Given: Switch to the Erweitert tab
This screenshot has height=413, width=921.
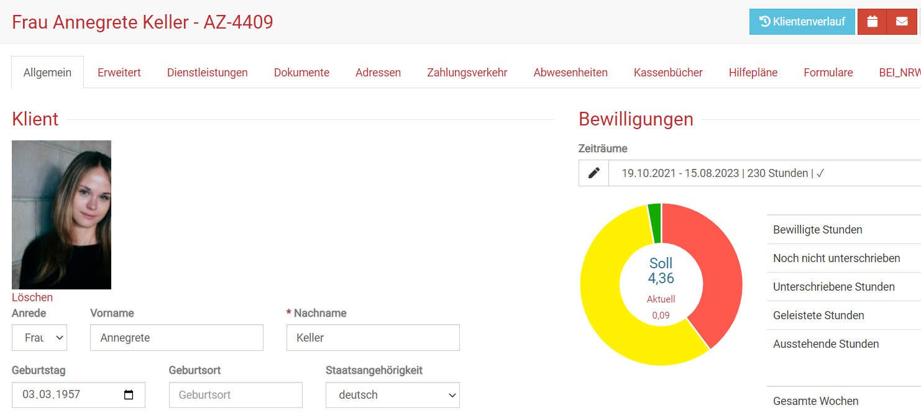Looking at the screenshot, I should click(119, 73).
